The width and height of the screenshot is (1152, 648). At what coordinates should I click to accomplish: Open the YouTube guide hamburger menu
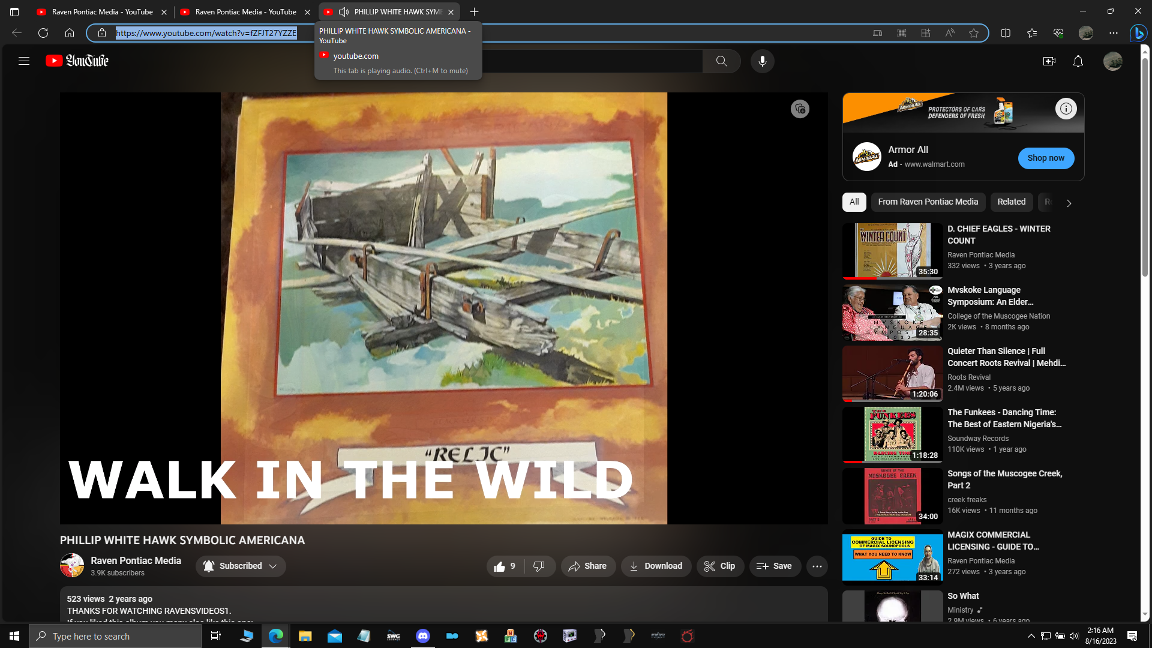click(x=24, y=61)
